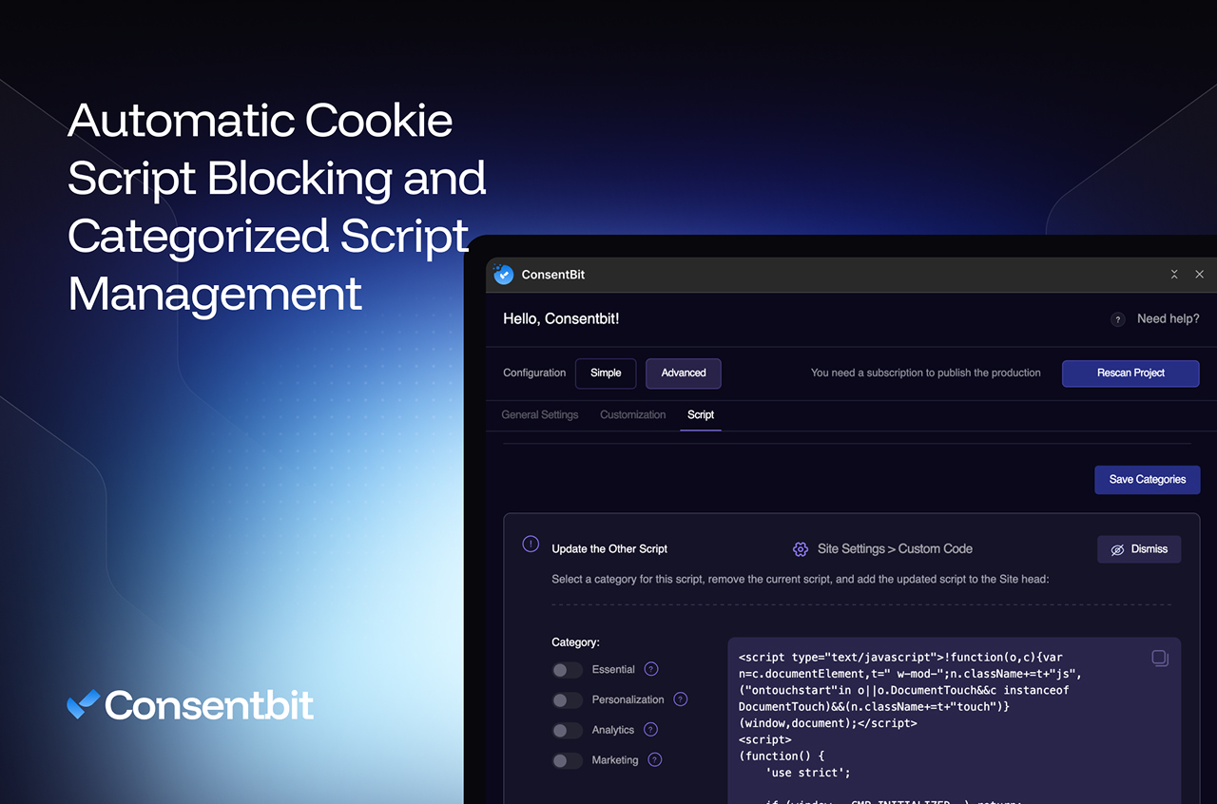
Task: Copy the script using the copy icon
Action: (x=1160, y=658)
